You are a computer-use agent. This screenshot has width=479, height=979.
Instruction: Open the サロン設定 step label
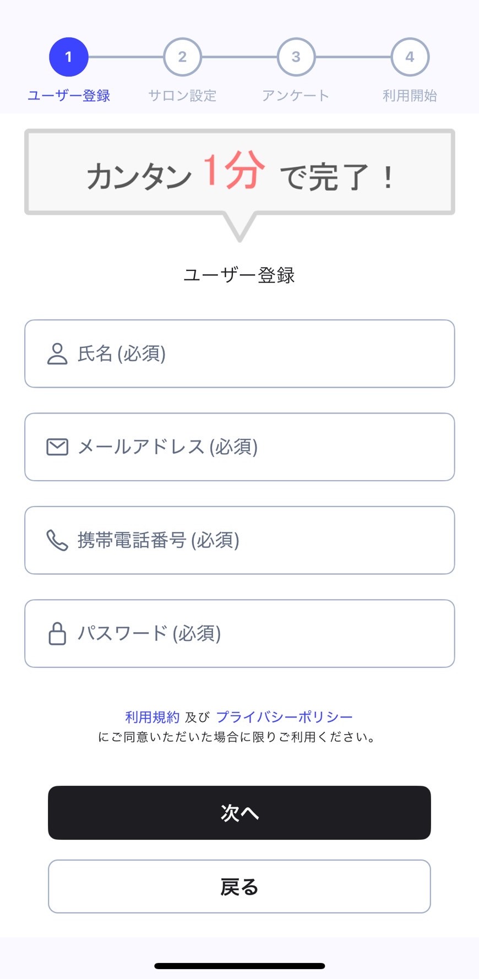(x=182, y=96)
